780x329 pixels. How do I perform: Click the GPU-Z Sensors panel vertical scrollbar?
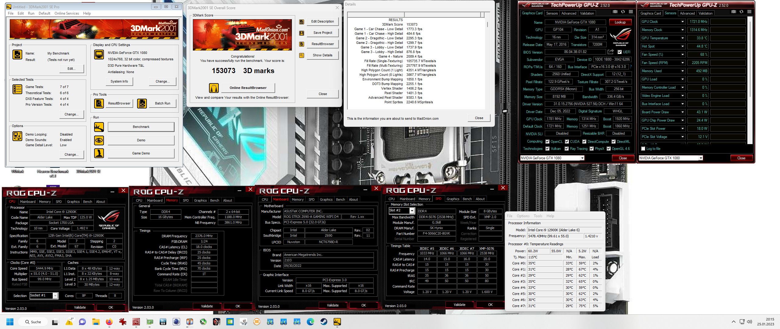(750, 80)
